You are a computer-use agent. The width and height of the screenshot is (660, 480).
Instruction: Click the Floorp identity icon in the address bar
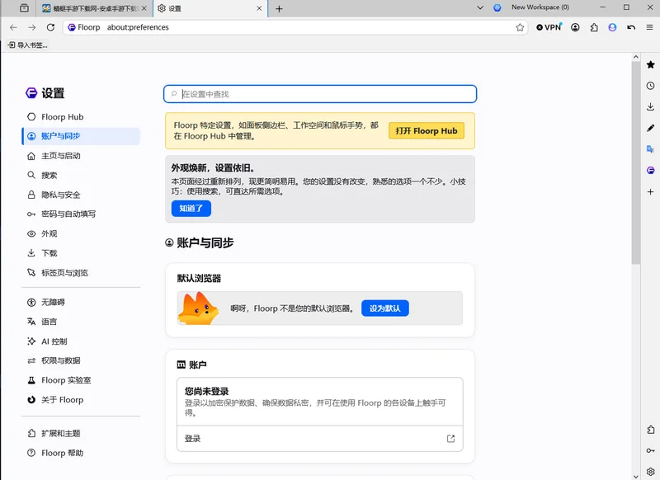coord(72,27)
